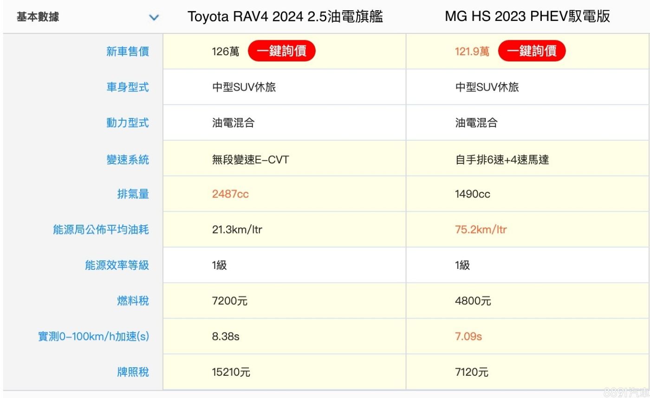Click Toyota displacement value 2487cc
The width and height of the screenshot is (650, 398).
point(230,194)
